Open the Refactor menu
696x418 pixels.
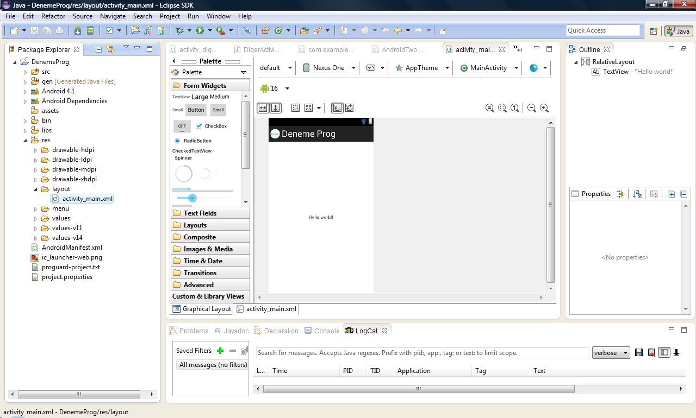[x=53, y=16]
